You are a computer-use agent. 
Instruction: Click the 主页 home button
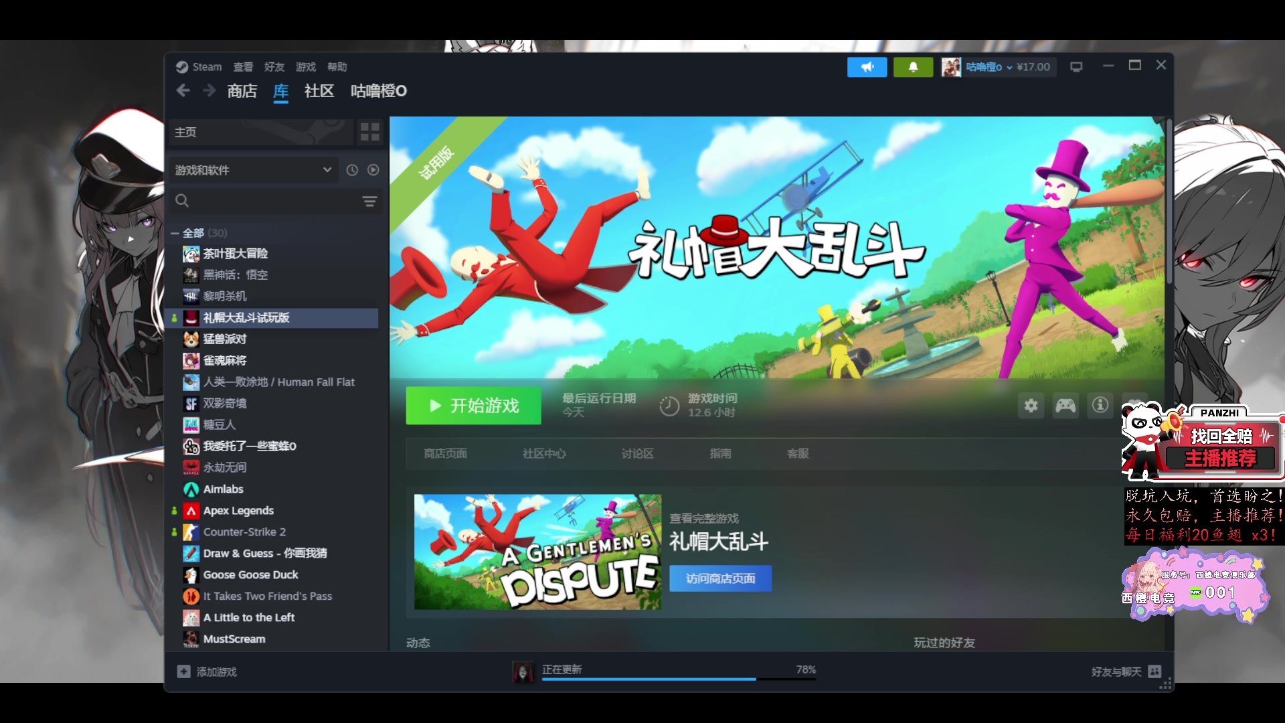tap(261, 132)
